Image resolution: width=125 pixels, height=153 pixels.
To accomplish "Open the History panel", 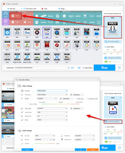I will tap(5, 14).
